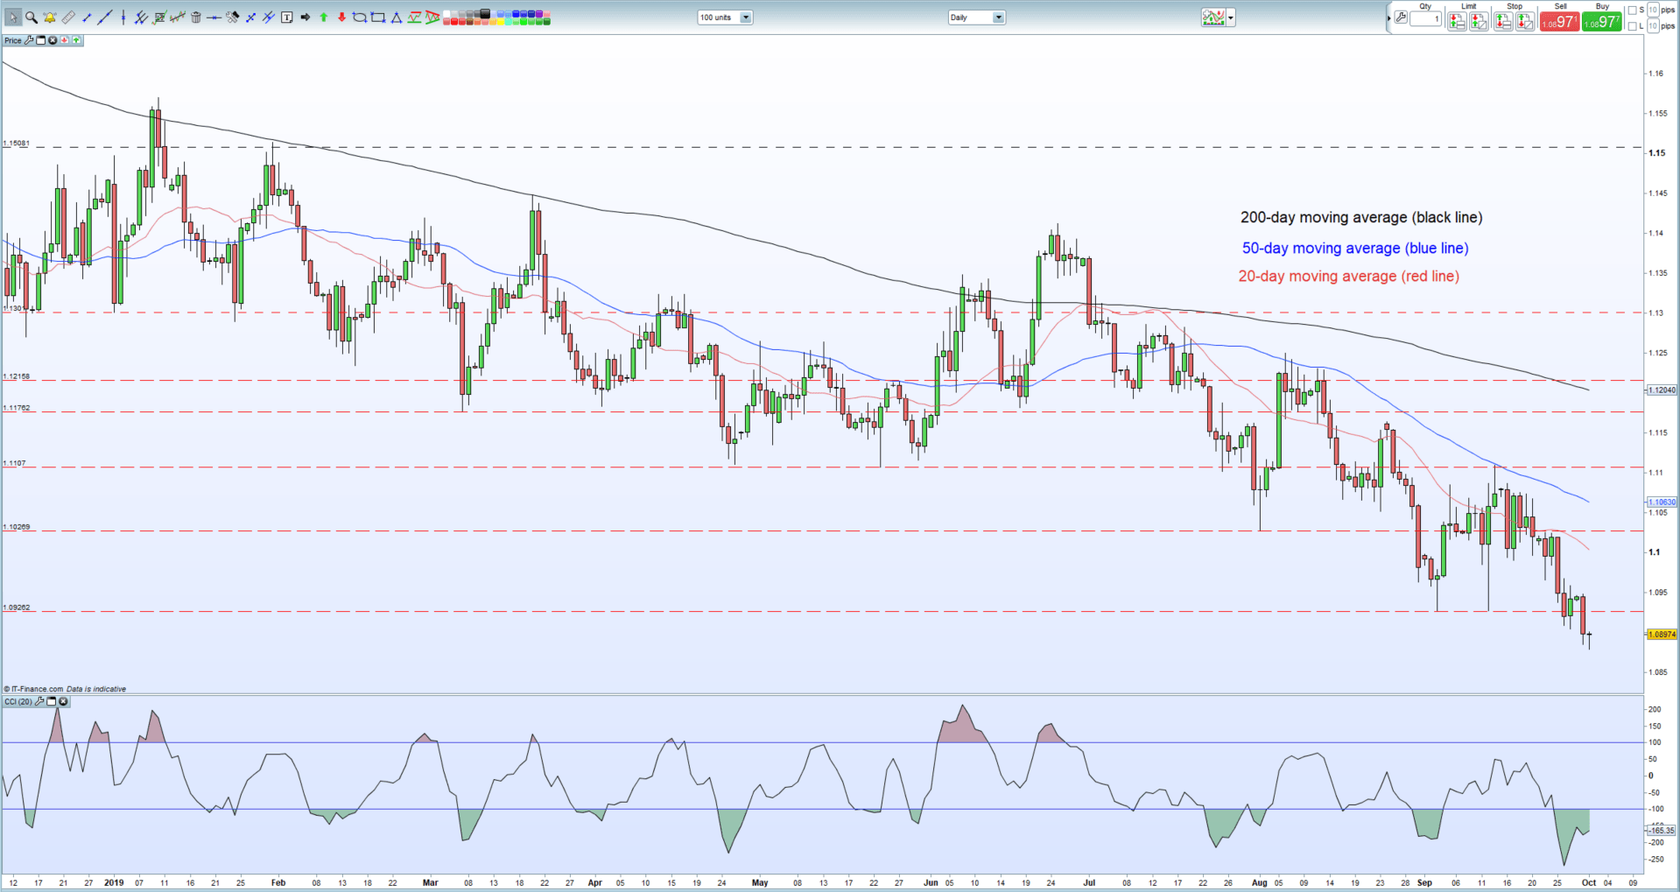Collapse the order panel with side arrow
Screen dimensions: 1680x892
point(1388,18)
